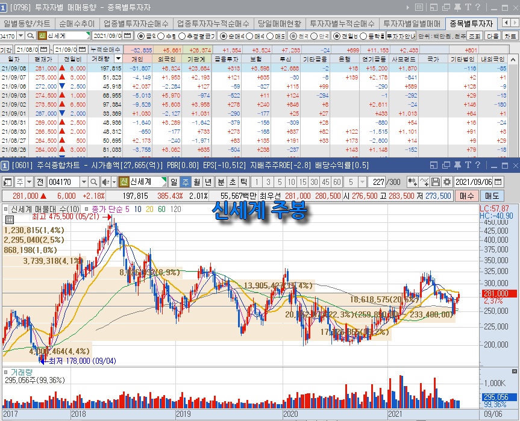Image resolution: width=520 pixels, height=421 pixels.
Task: Select 60 minute interval button
Action: click(x=337, y=182)
